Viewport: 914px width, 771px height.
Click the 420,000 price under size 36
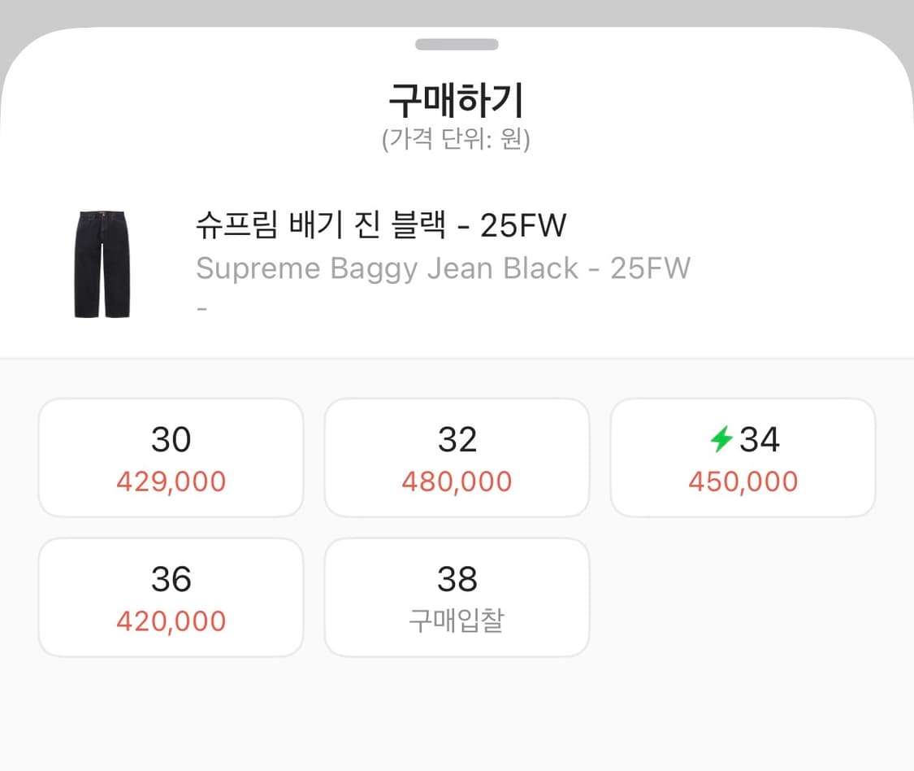point(170,621)
